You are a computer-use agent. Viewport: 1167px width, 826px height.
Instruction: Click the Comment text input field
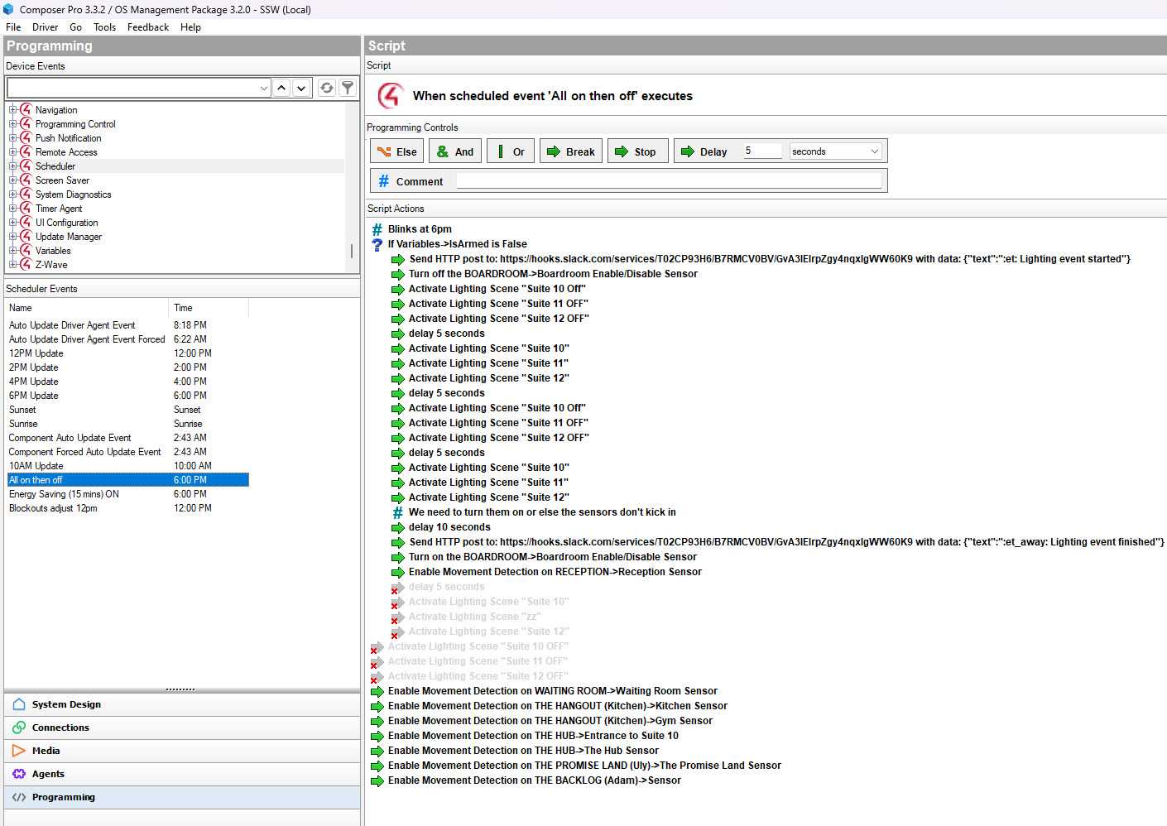click(x=669, y=181)
